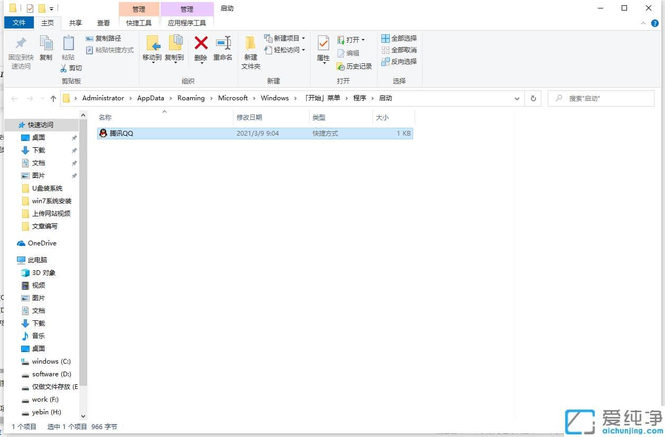Viewport: 665px width, 437px height.
Task: Click the Delete (删除) icon in ribbon
Action: tap(201, 50)
